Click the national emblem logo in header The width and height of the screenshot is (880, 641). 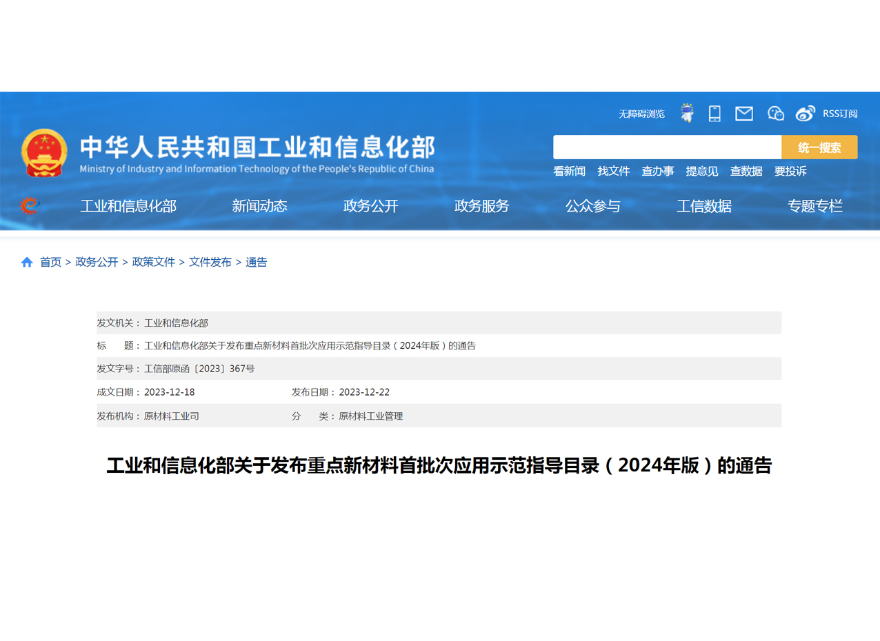coord(44,153)
